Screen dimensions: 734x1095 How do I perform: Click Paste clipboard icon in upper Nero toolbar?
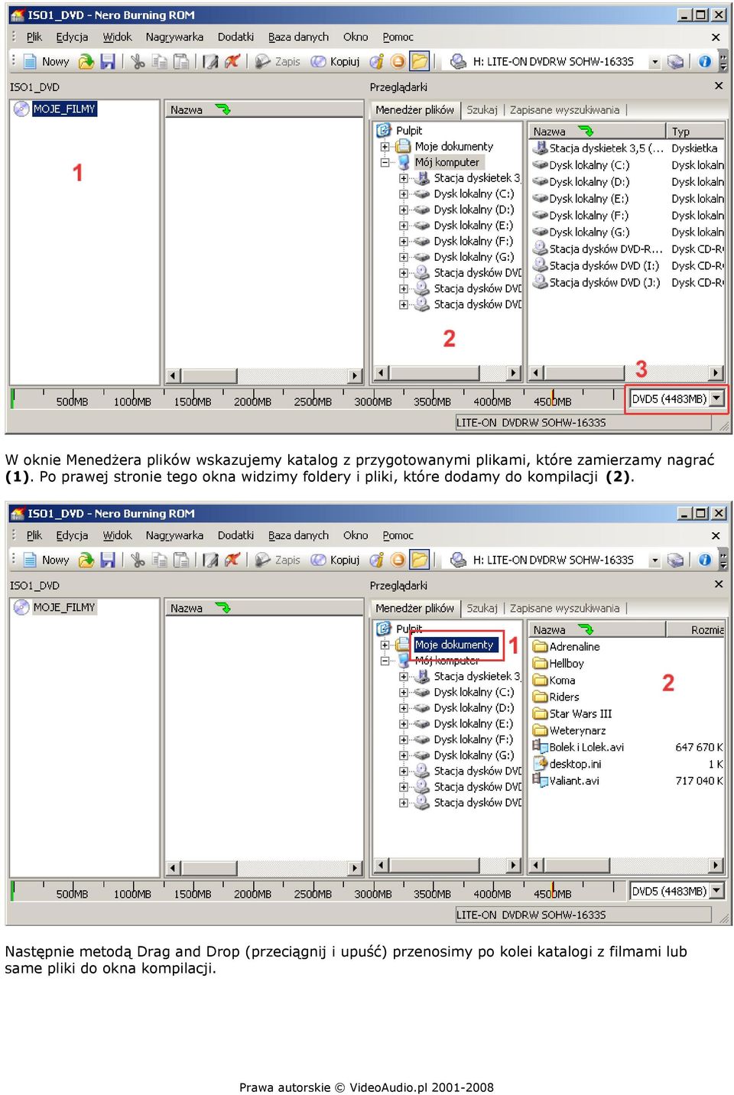tap(181, 62)
